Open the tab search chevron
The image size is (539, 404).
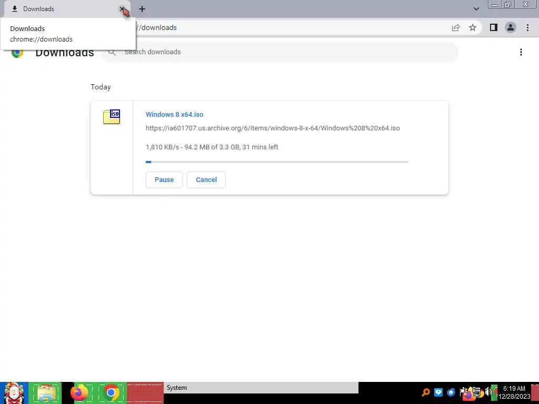coord(476,9)
